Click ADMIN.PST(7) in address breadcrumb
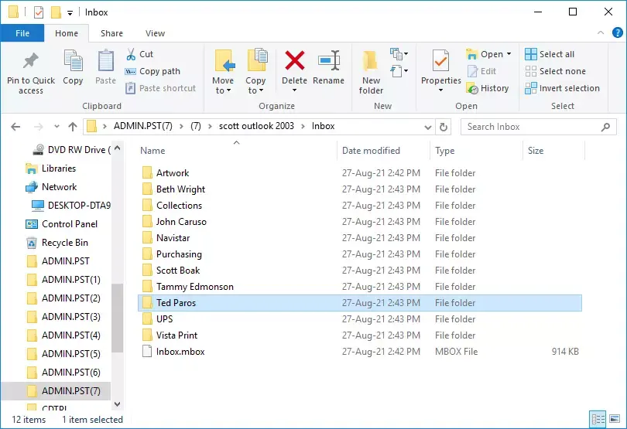Screen dimensions: 627x429 pos(142,126)
